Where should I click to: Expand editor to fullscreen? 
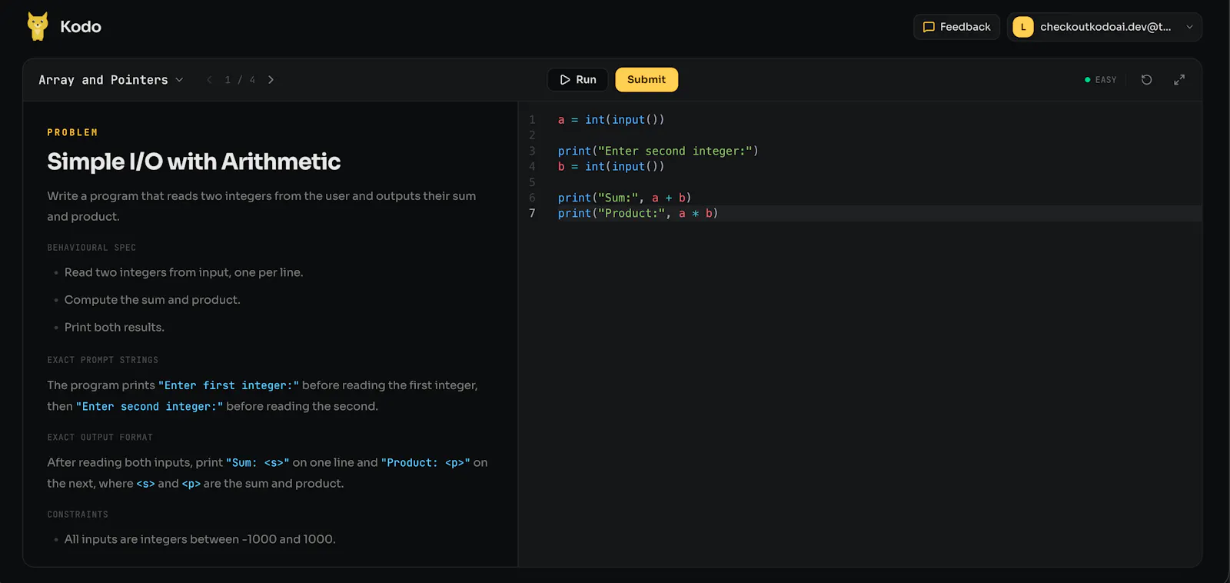(x=1179, y=80)
